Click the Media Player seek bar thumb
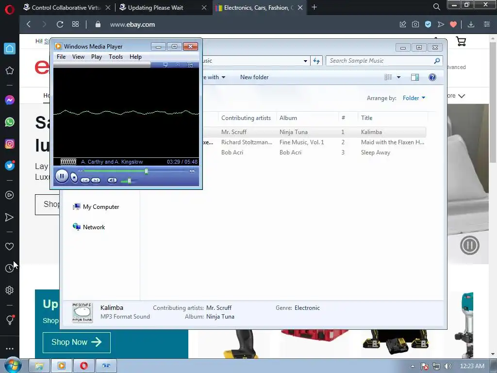Viewport: 497px width, 373px height. point(146,171)
